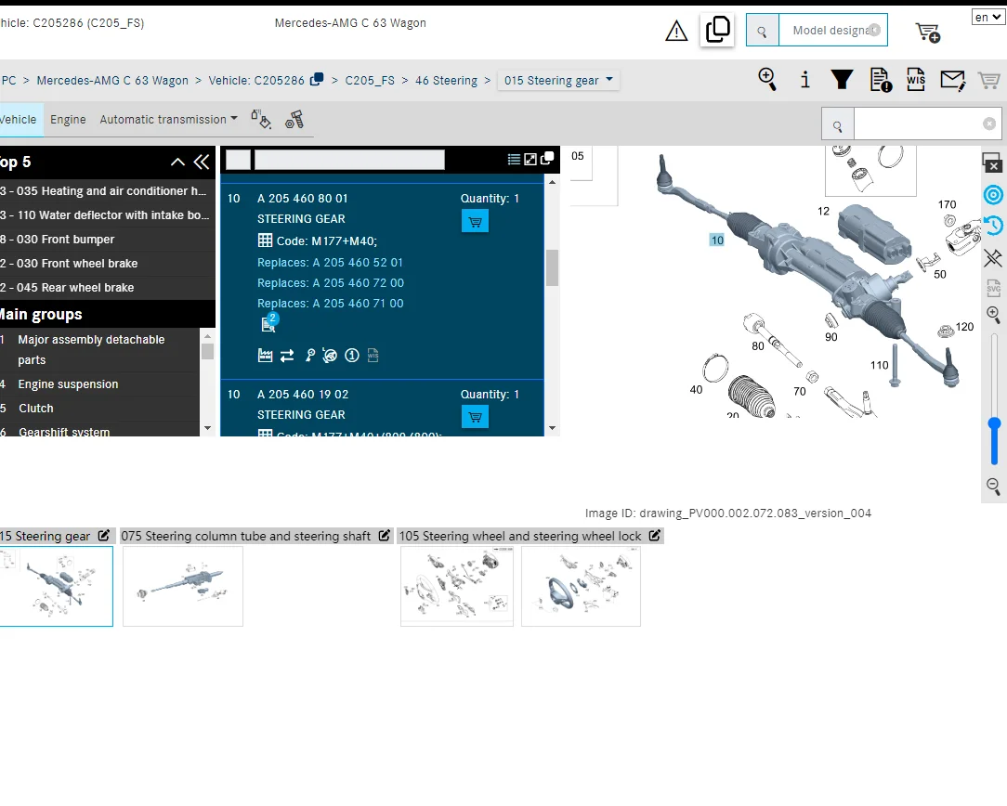Clear the parts search field with x button
This screenshot has width=1007, height=806.
pos(989,123)
